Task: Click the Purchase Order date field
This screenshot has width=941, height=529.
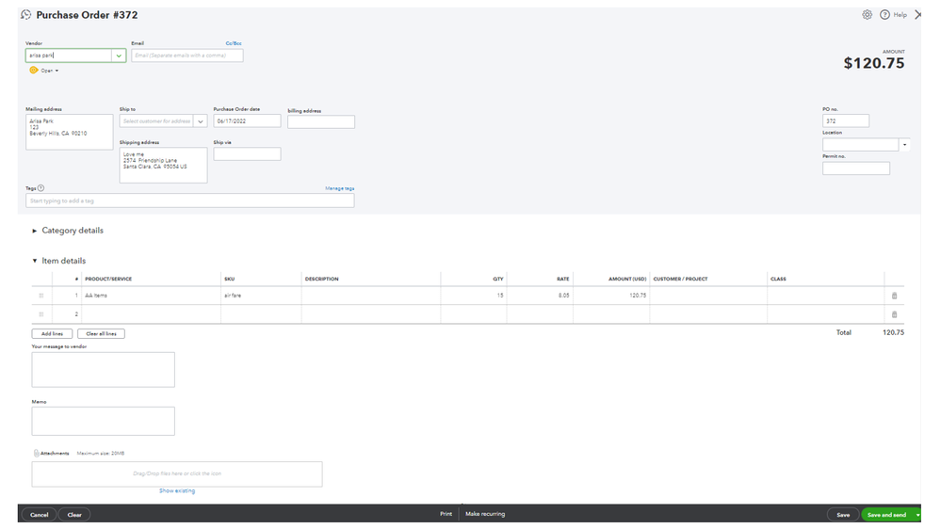Action: point(247,121)
